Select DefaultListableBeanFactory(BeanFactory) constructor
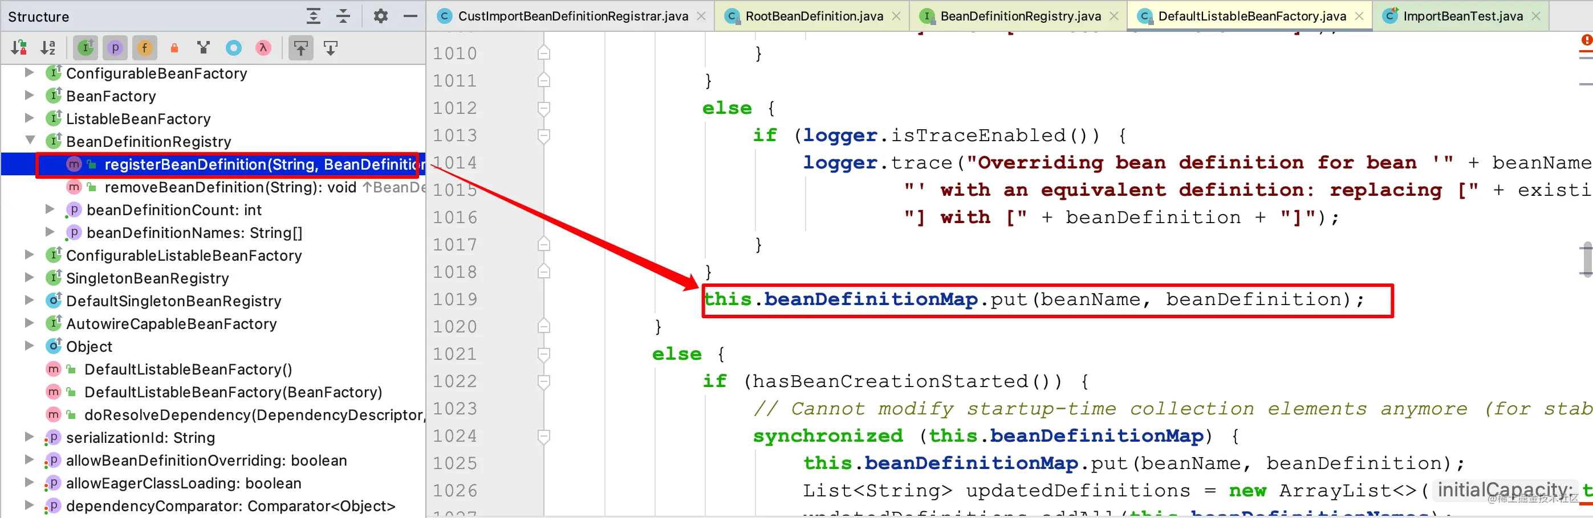Image resolution: width=1593 pixels, height=518 pixels. coord(213,392)
